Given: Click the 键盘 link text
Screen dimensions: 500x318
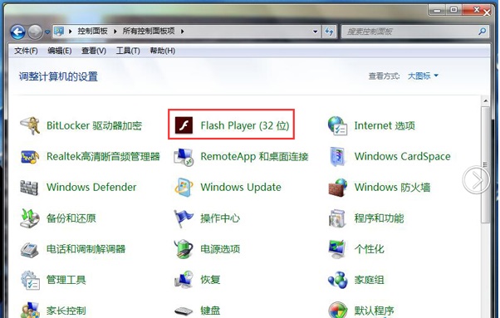Looking at the screenshot, I should [210, 311].
